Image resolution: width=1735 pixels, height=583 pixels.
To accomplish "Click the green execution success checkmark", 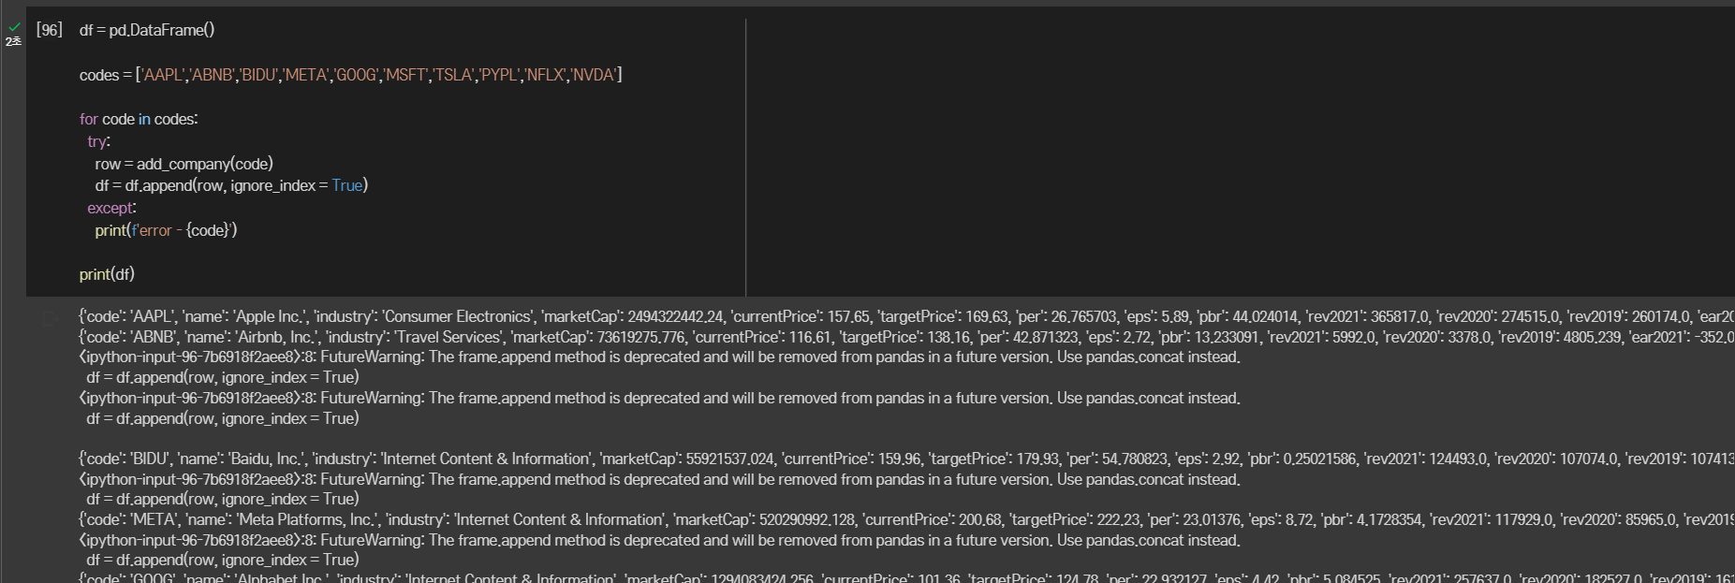I will pyautogui.click(x=14, y=28).
